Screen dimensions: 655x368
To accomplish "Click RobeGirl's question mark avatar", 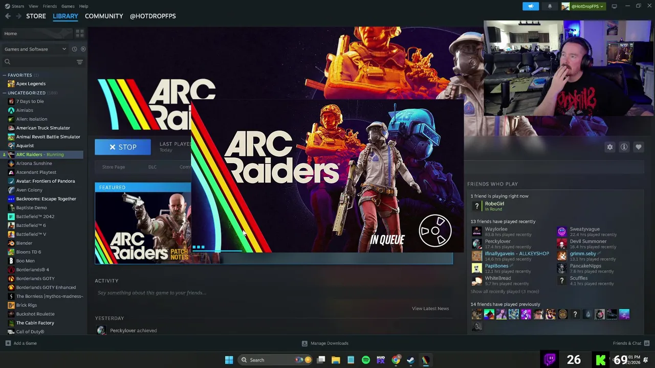I will point(477,206).
